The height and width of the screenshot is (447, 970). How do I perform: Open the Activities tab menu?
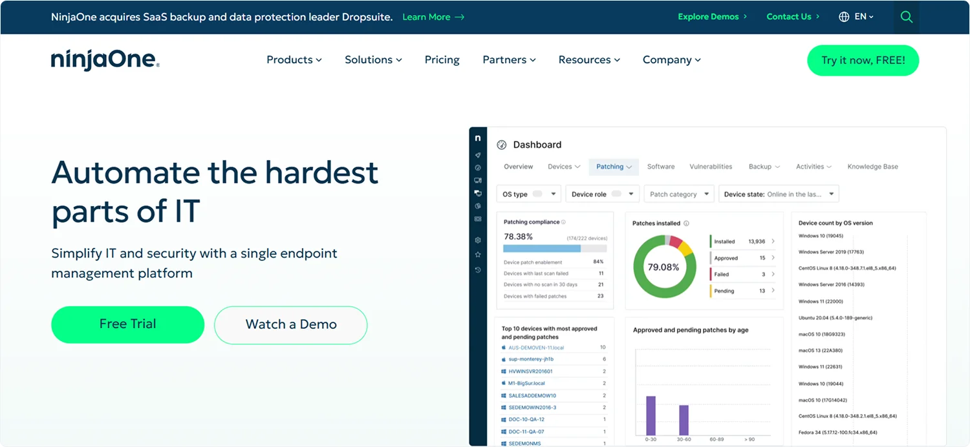pos(814,167)
